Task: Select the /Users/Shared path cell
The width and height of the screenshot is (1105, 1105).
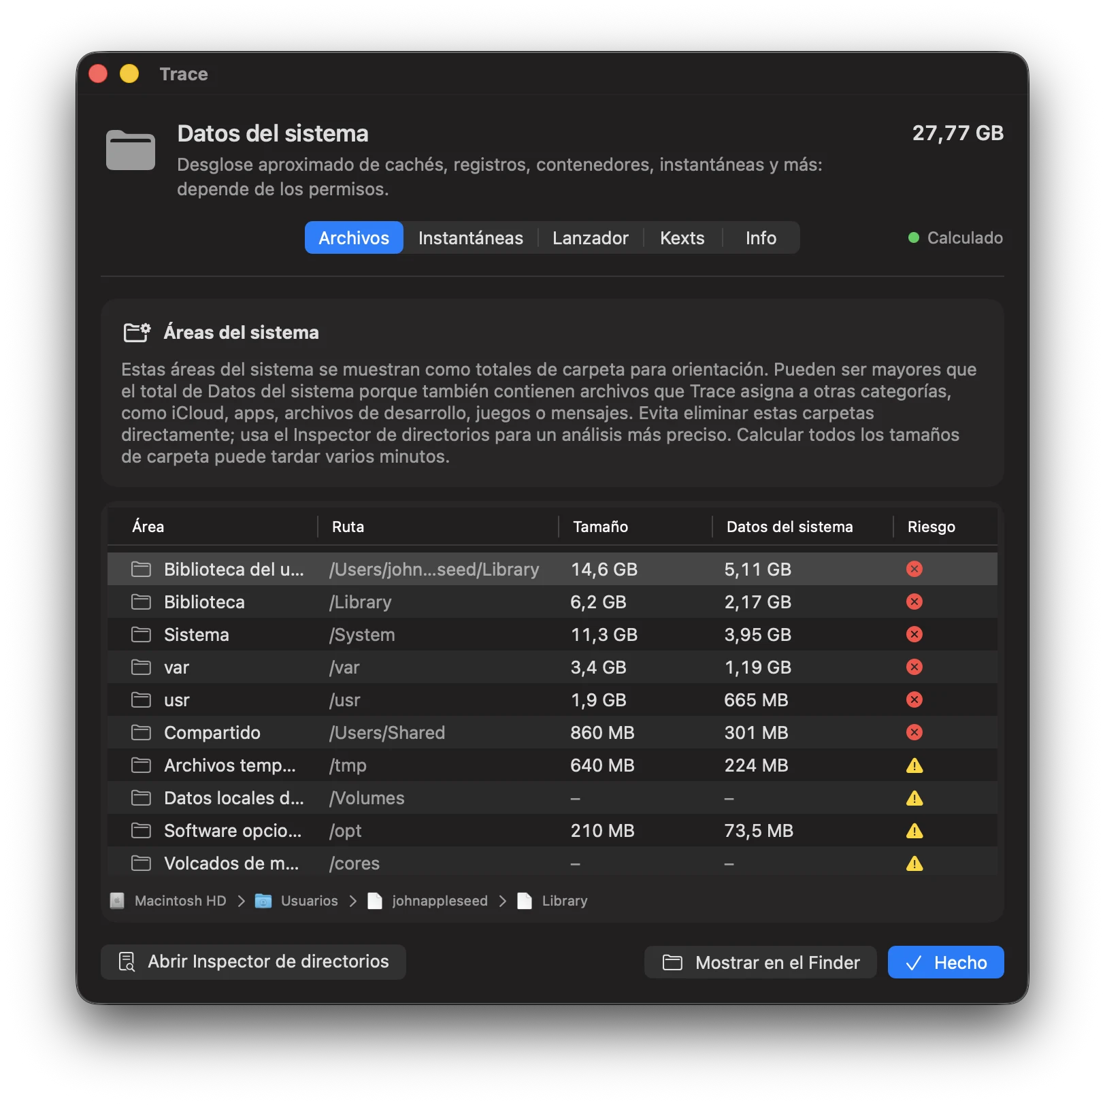Action: click(x=387, y=733)
